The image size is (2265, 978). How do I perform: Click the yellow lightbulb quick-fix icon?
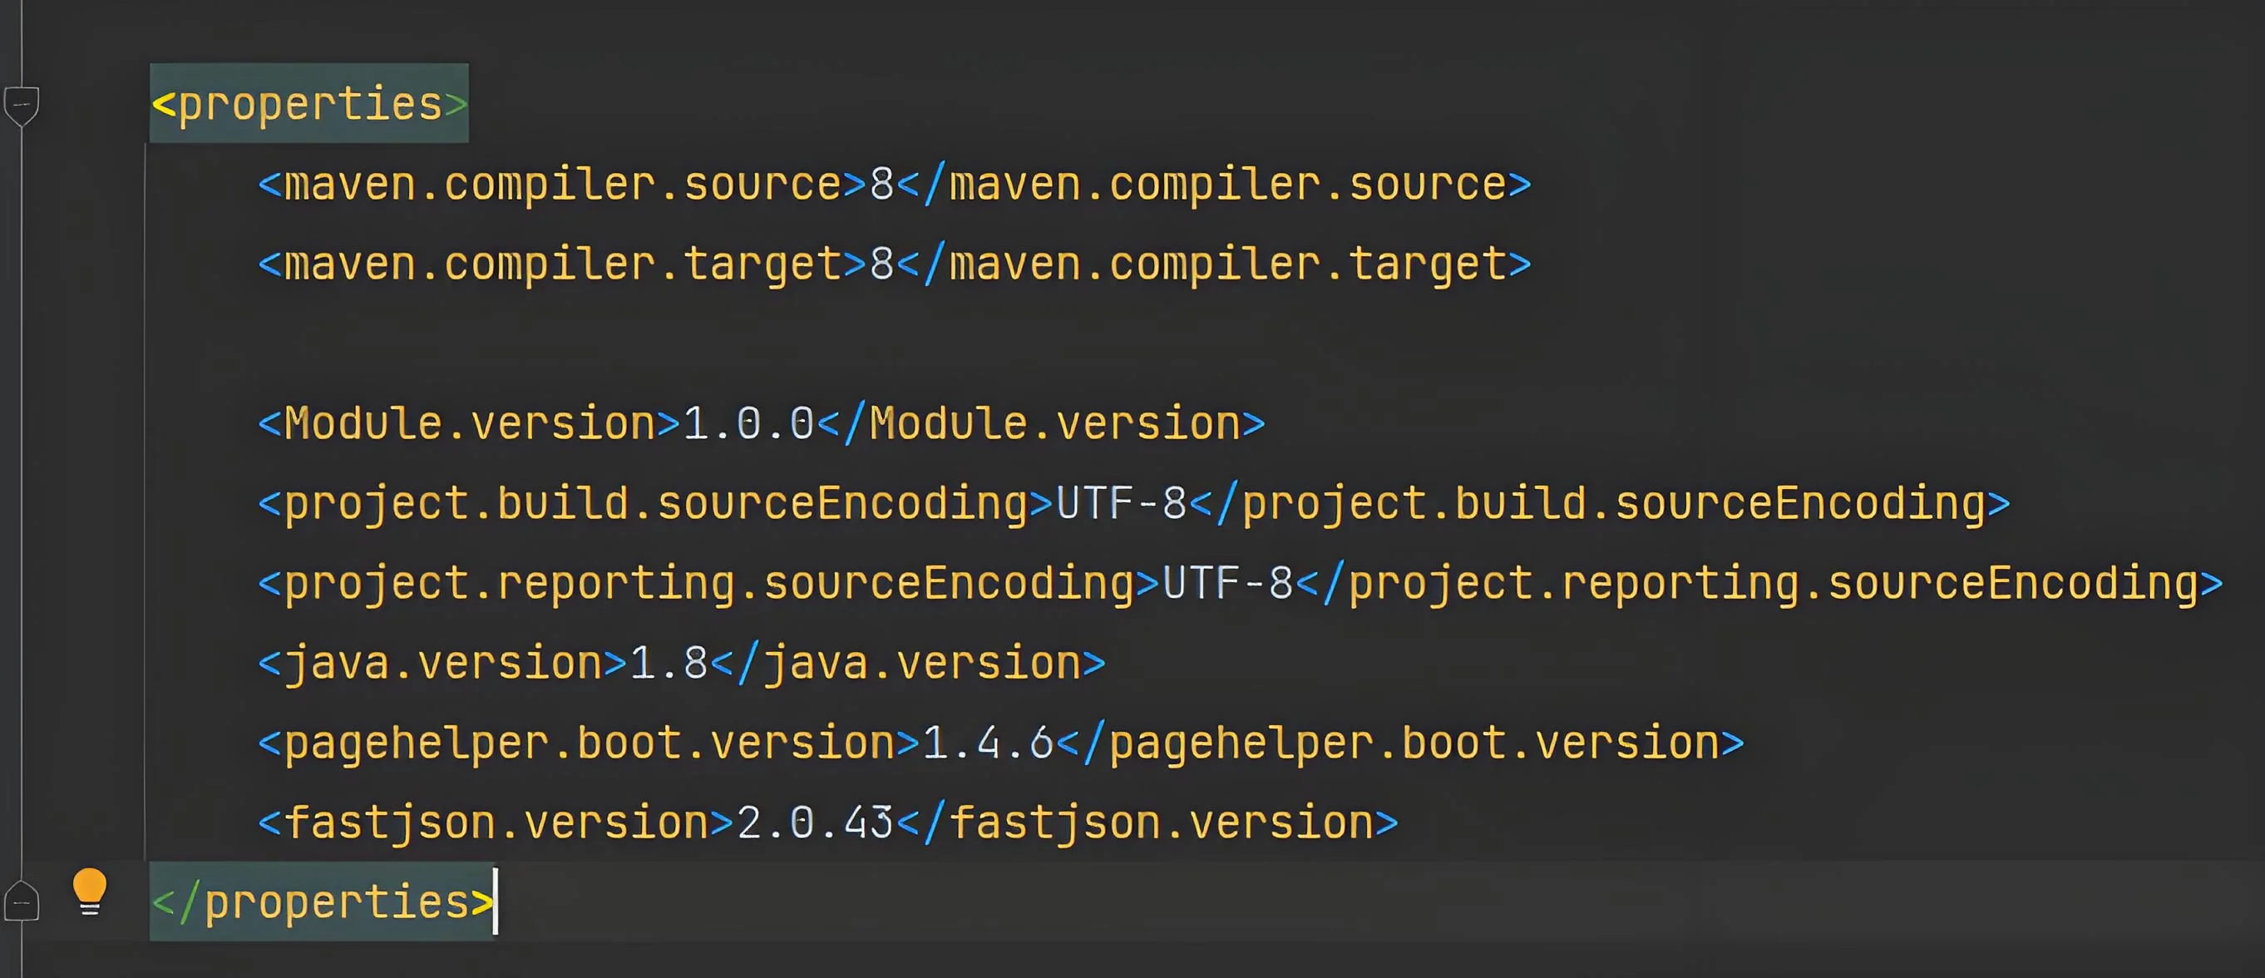pyautogui.click(x=90, y=890)
